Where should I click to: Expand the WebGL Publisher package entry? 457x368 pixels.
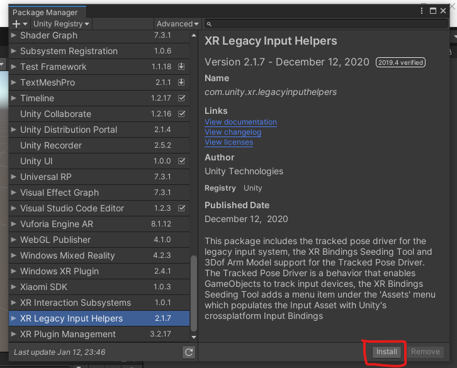(x=13, y=240)
